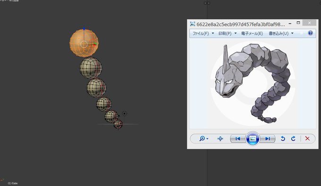Select the smallest bottom sphere
321x186 pixels.
pyautogui.click(x=118, y=125)
